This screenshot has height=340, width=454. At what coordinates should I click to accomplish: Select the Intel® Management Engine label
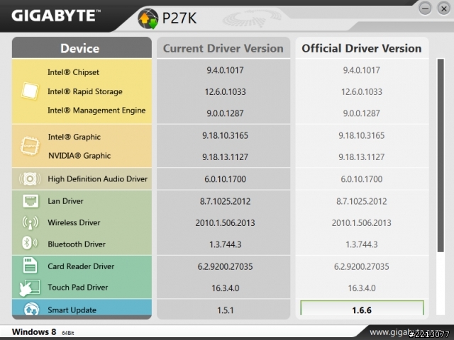[96, 110]
